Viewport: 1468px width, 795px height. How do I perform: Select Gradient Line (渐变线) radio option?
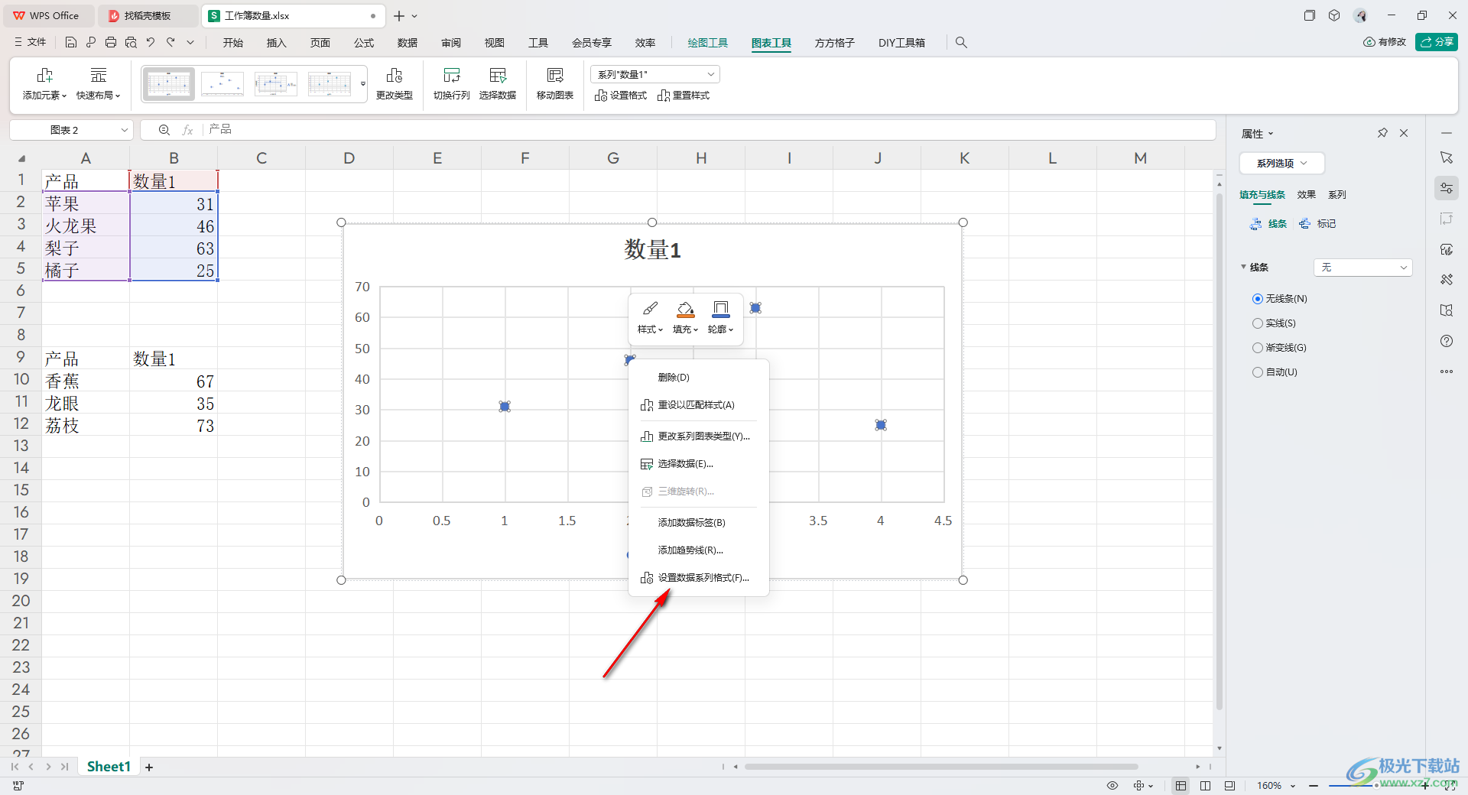tap(1258, 348)
